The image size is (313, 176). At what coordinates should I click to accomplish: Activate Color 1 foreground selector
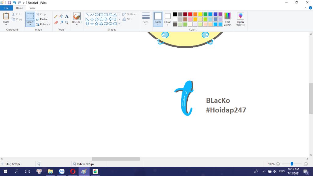(158, 19)
